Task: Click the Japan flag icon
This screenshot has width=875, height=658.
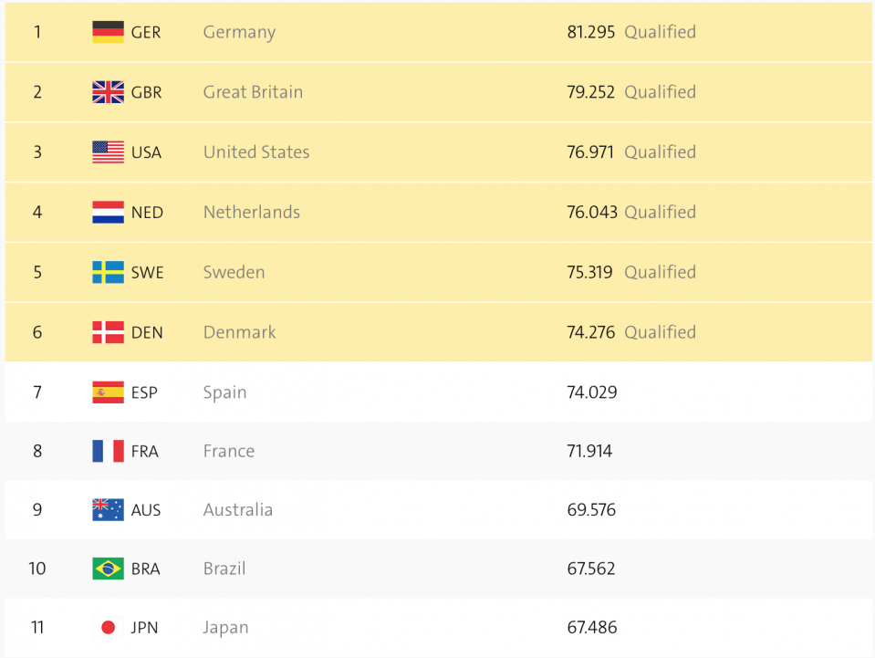Action: (108, 628)
